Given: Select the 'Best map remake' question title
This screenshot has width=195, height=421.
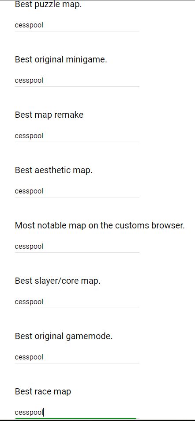Looking at the screenshot, I should click(49, 115).
